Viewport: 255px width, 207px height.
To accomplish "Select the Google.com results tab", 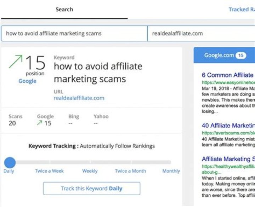I will (219, 55).
